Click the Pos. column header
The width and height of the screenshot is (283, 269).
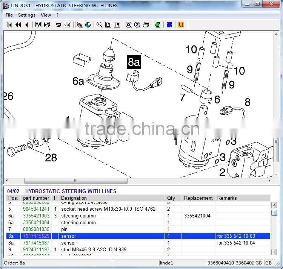[13, 198]
